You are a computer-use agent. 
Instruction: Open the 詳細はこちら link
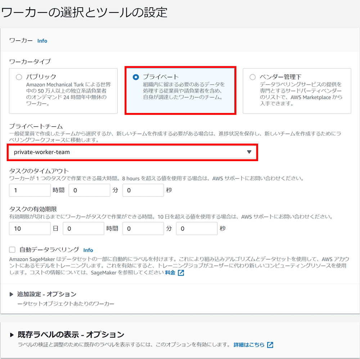point(249,345)
